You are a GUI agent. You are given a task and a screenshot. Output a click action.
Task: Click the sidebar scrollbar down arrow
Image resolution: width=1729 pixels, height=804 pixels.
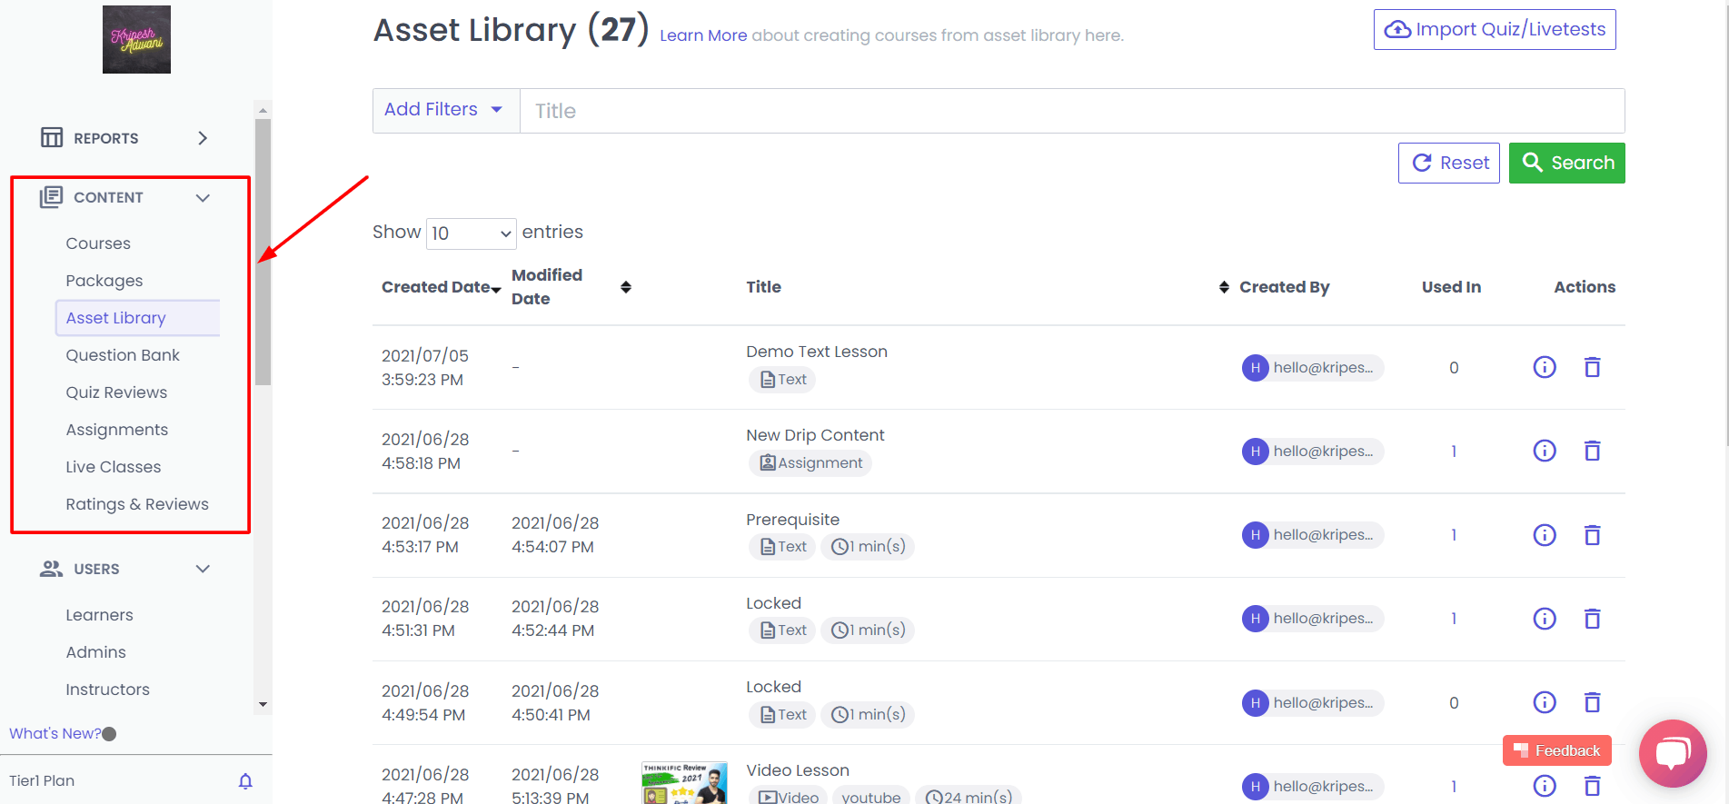click(x=263, y=704)
